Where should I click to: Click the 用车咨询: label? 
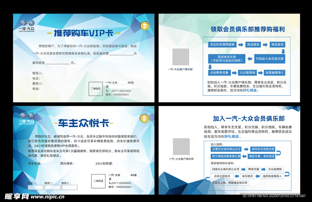coord(35,164)
